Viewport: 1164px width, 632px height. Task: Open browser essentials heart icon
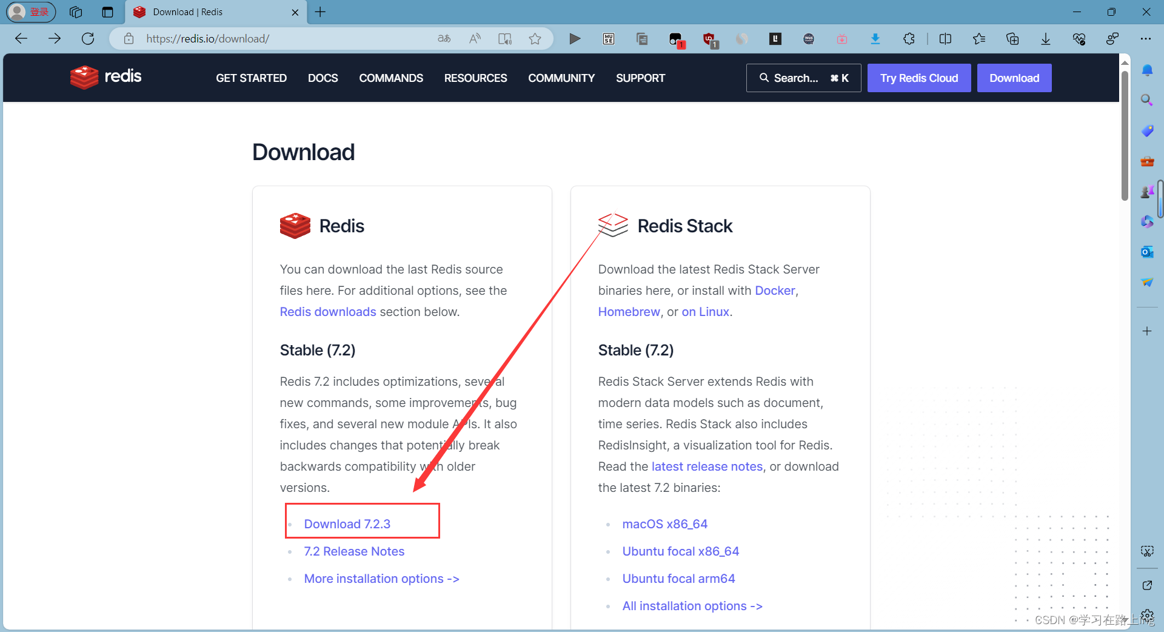click(x=1079, y=39)
